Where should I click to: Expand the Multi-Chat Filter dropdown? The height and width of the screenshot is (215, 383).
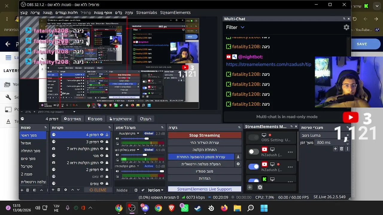pyautogui.click(x=235, y=27)
